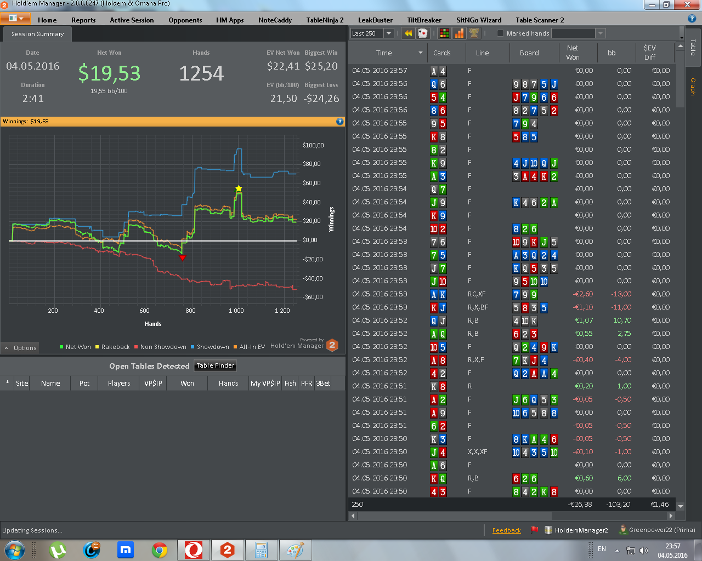Toggle Non Showdown legend series

(x=160, y=347)
